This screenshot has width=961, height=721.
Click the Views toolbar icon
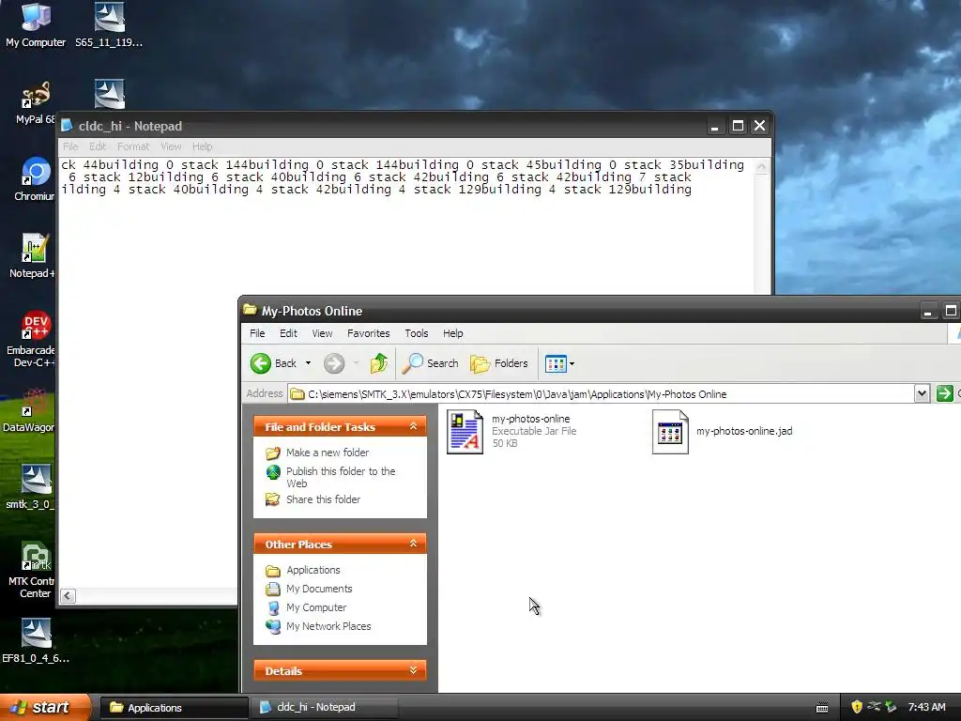click(556, 363)
